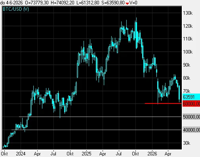Image resolution: width=200 pixels, height=157 pixels.
Task: Click the 50000,00 horizontal level label
Action: (x=191, y=117)
